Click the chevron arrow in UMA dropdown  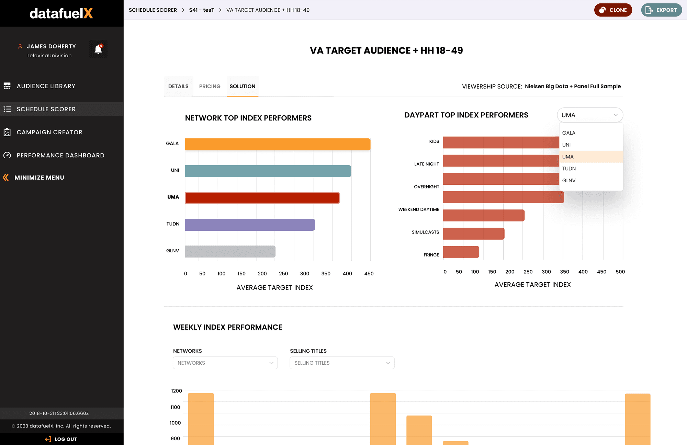pyautogui.click(x=616, y=115)
